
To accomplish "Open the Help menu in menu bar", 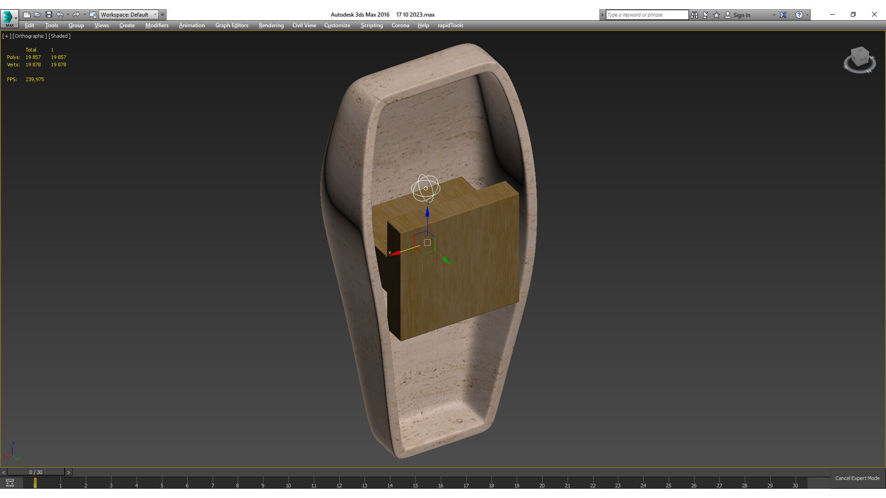I will 423,25.
